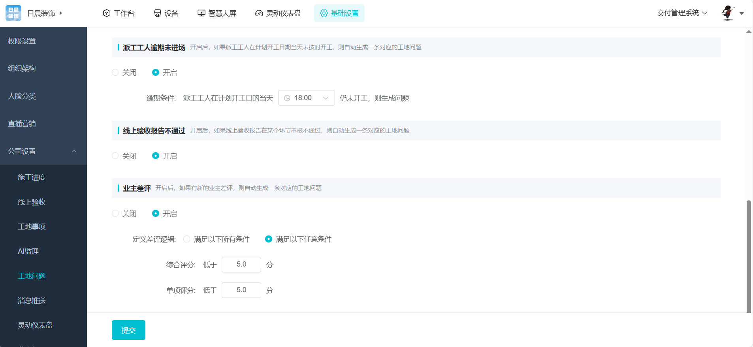Select 关闭 for 线上验收报告不通过
Viewport: 753px width, 347px height.
124,156
